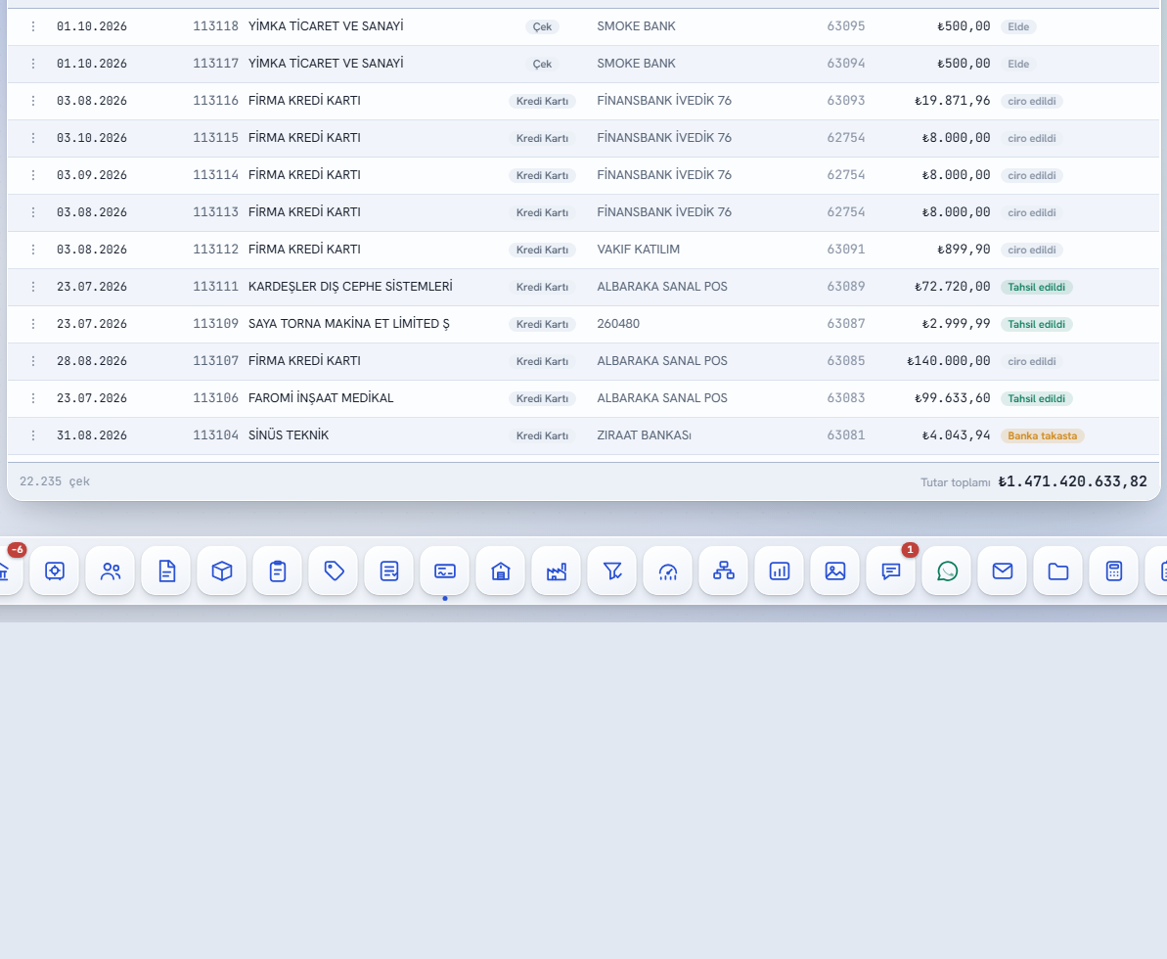
Task: Open the three-dot menu for record 113117
Action: click(32, 64)
